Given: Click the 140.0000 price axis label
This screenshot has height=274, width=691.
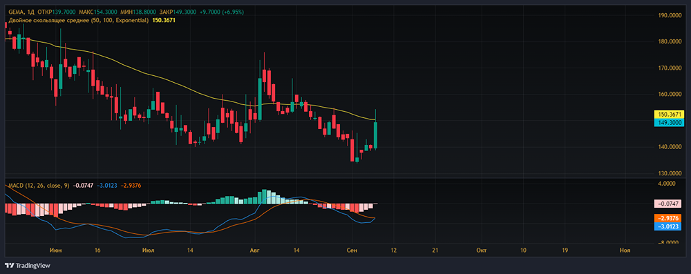Looking at the screenshot, I should pyautogui.click(x=670, y=147).
